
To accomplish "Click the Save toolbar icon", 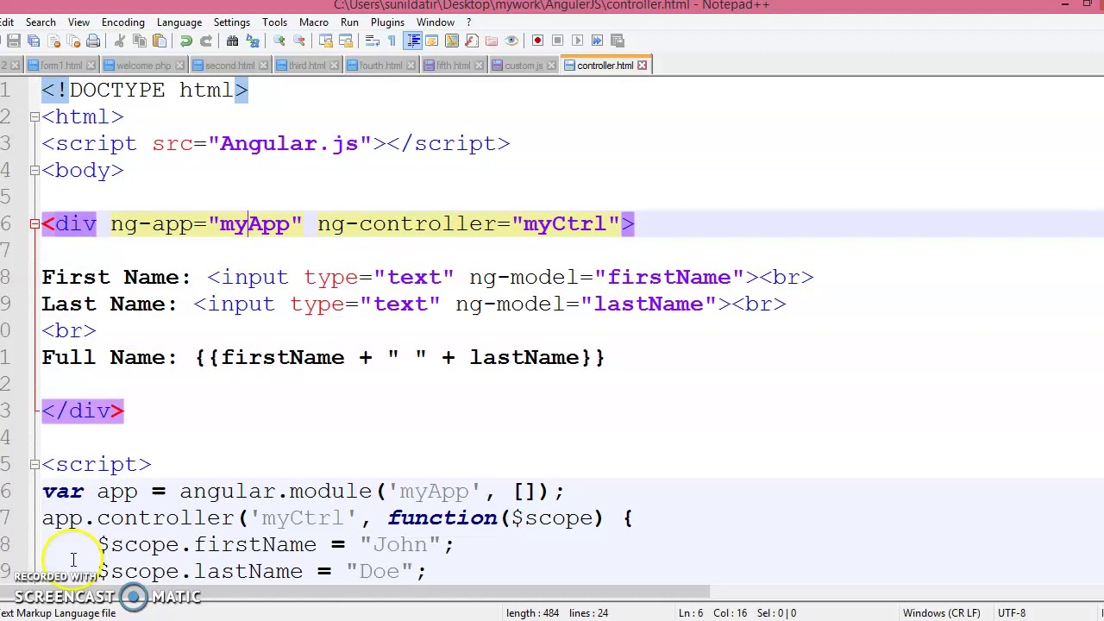I will pyautogui.click(x=14, y=41).
